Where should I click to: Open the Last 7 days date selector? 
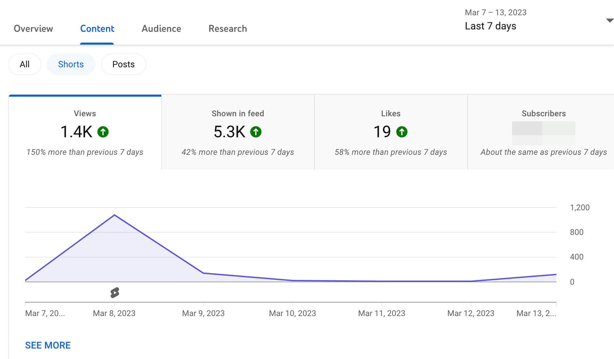[490, 26]
